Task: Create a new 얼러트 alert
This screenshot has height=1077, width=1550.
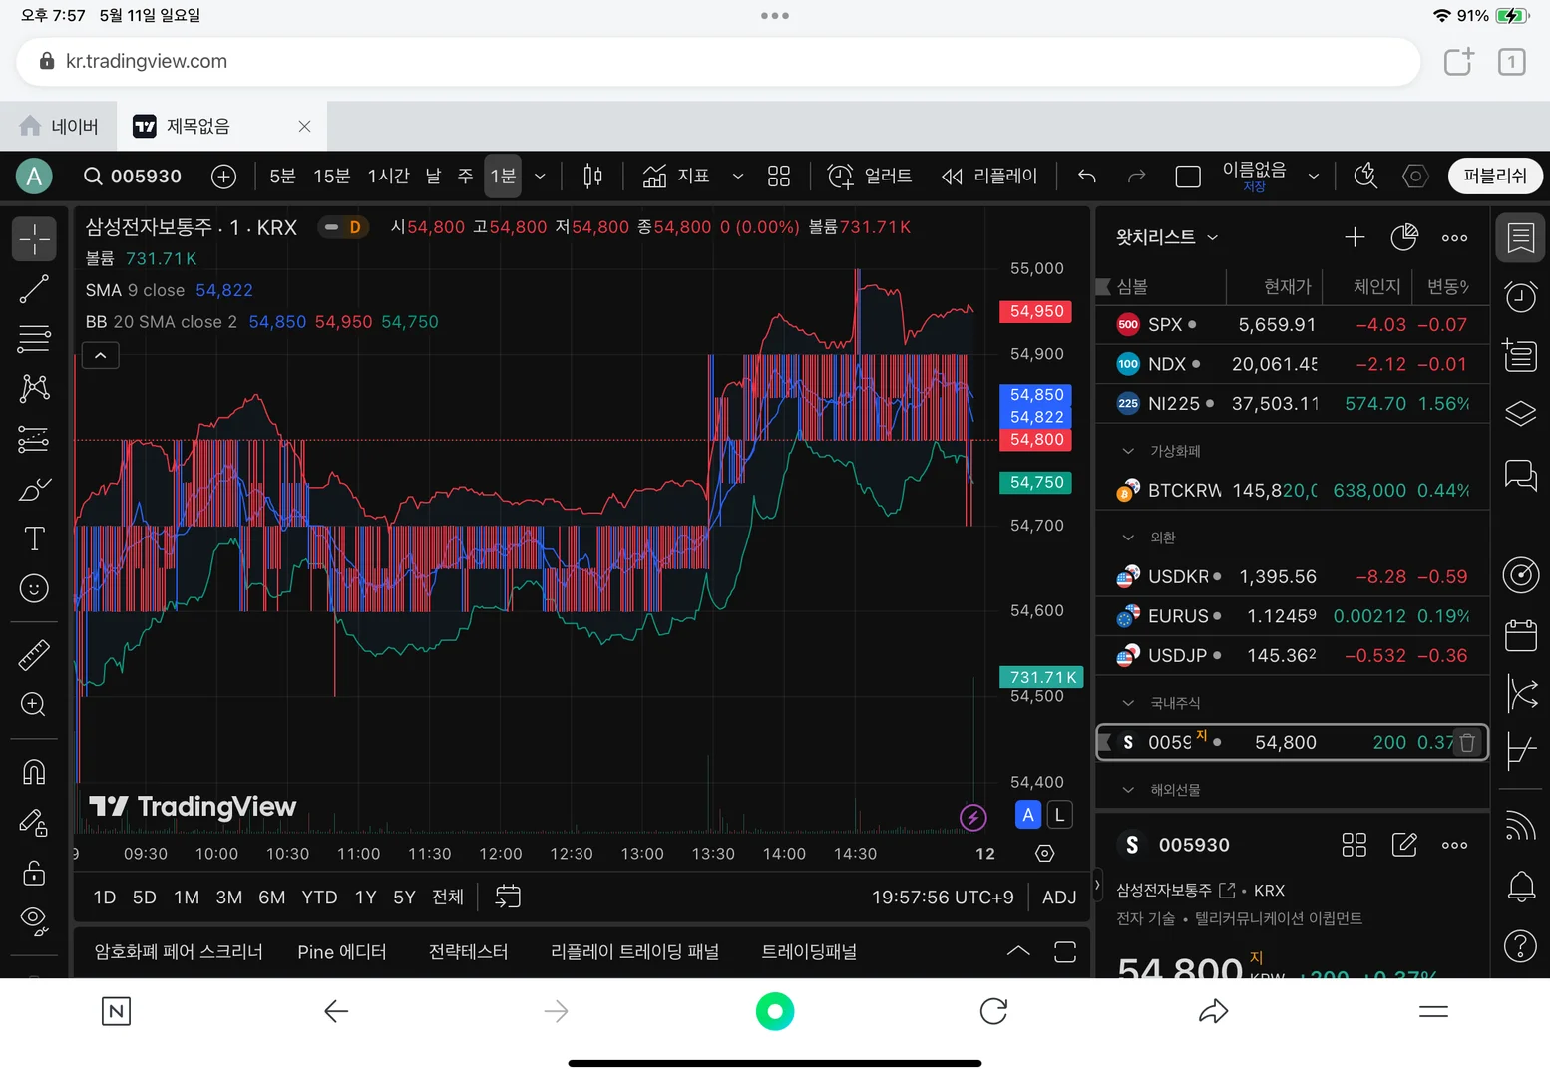Action: pyautogui.click(x=870, y=177)
